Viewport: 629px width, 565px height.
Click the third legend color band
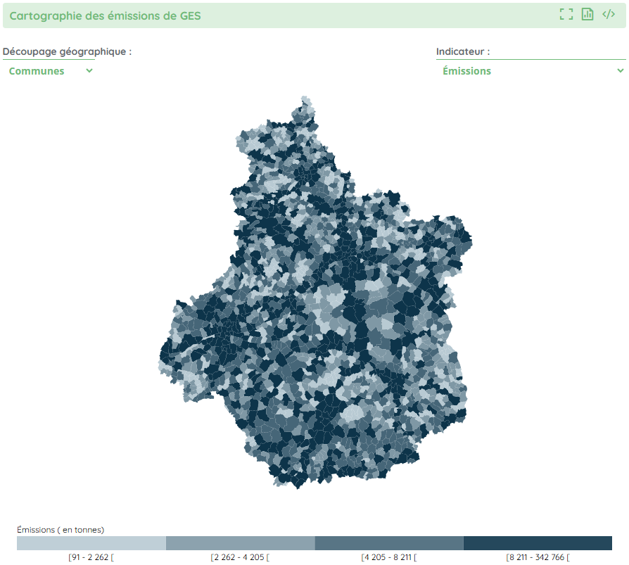(x=389, y=543)
